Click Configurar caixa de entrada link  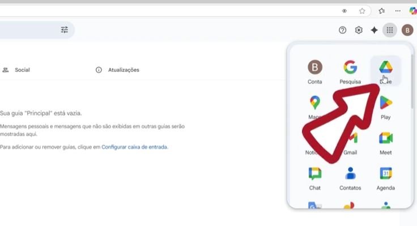(134, 147)
